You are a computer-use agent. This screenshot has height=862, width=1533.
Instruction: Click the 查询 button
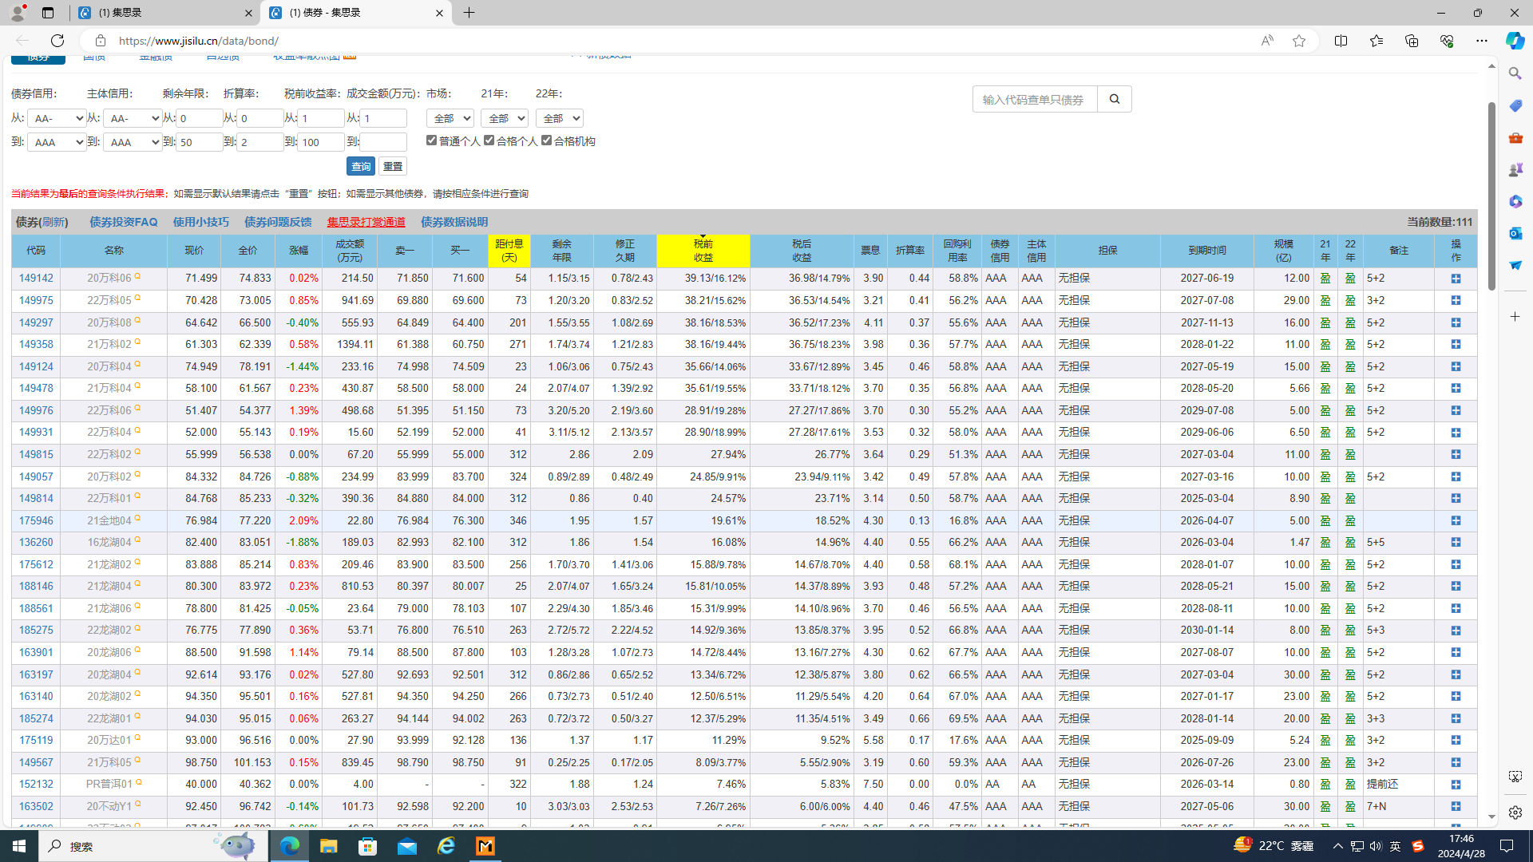coord(360,166)
